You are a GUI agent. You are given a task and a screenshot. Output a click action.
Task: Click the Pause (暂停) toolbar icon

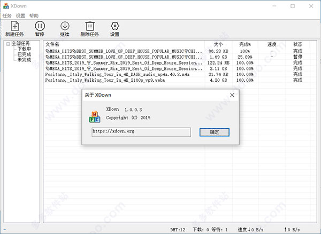coord(40,26)
